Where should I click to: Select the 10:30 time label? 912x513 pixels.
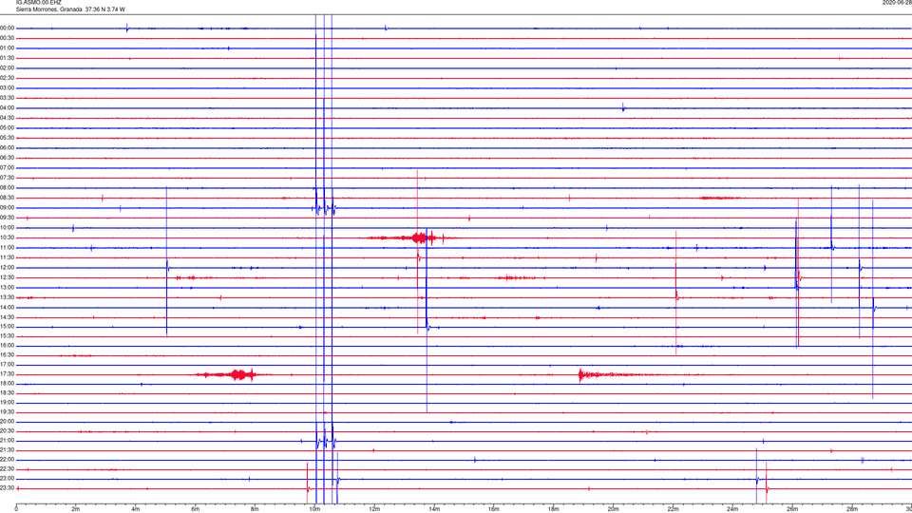(7, 237)
